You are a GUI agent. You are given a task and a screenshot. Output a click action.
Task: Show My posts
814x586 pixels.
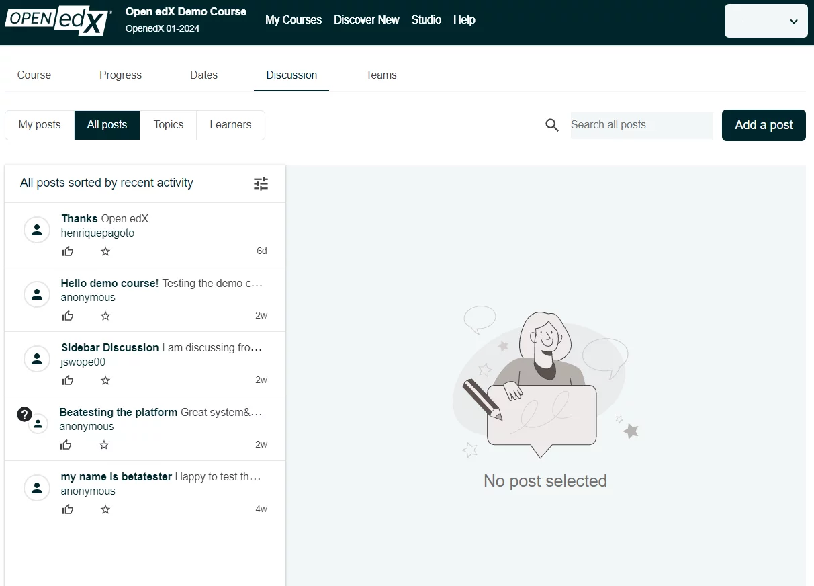point(40,125)
